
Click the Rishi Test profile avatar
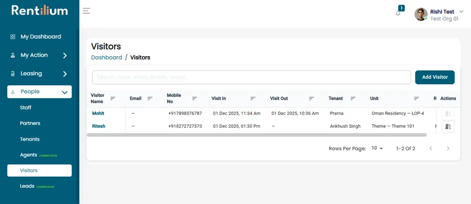pos(421,14)
